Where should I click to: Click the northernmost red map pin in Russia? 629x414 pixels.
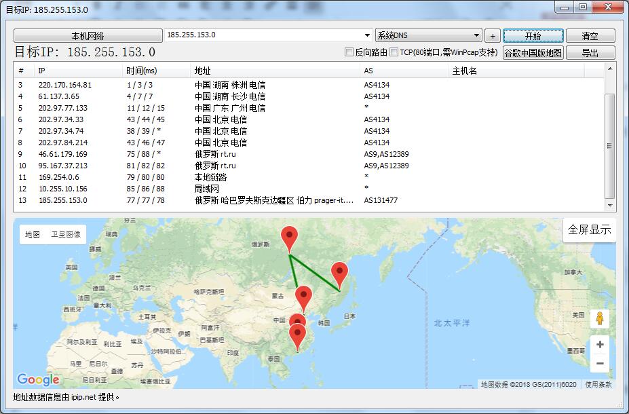[290, 238]
